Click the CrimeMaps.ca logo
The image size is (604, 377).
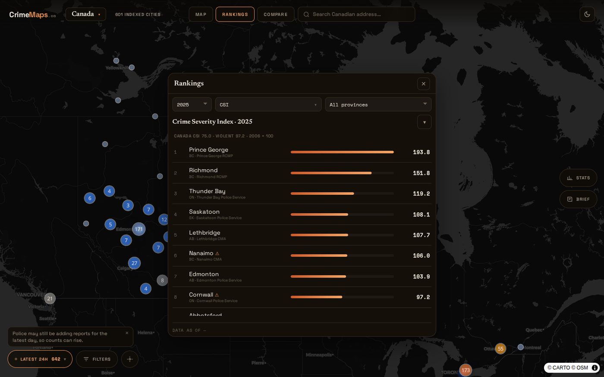click(32, 15)
